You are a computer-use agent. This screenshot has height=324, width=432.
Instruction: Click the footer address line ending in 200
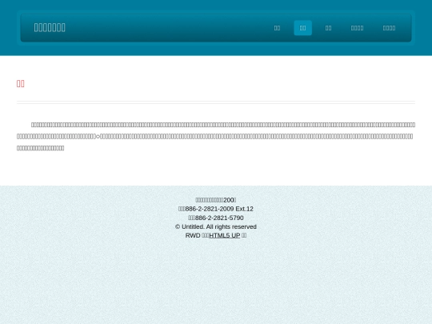216,200
